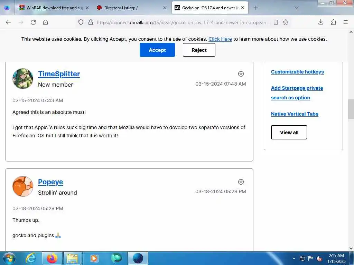354x265 pixels.
Task: Open Windows Explorer folder in taskbar
Action: tap(72, 258)
